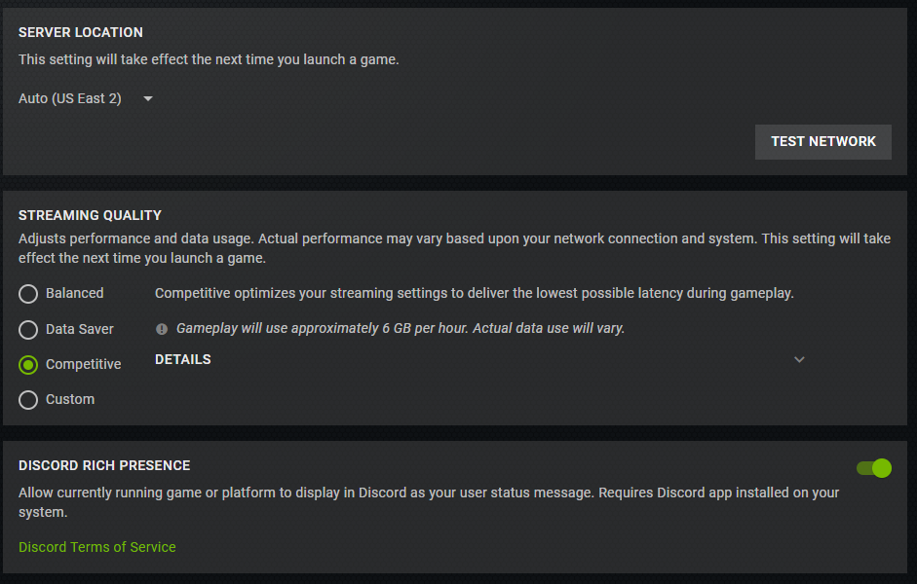Image resolution: width=917 pixels, height=584 pixels.
Task: Expand the DETAILS section
Action: point(183,359)
